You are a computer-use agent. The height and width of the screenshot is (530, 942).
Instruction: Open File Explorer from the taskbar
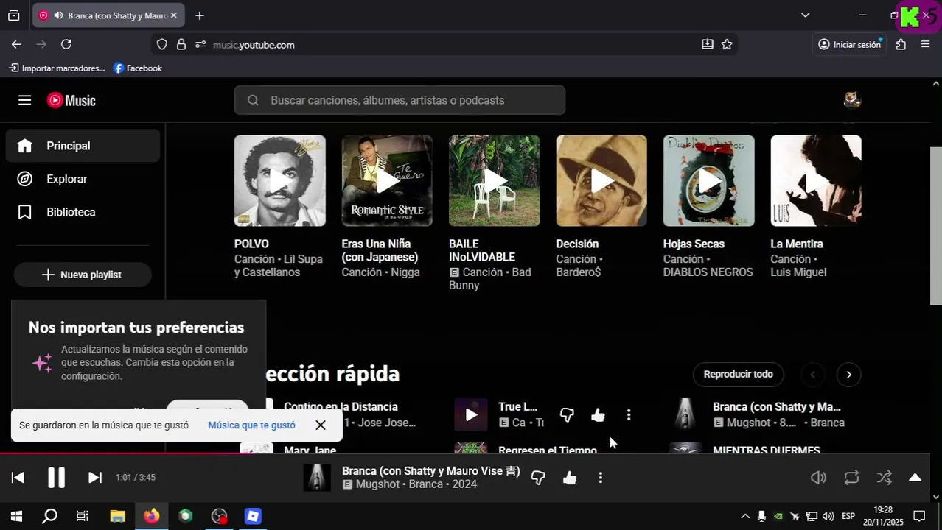117,516
